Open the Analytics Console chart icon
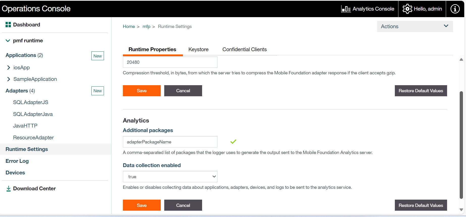This screenshot has height=217, width=466. pyautogui.click(x=346, y=9)
